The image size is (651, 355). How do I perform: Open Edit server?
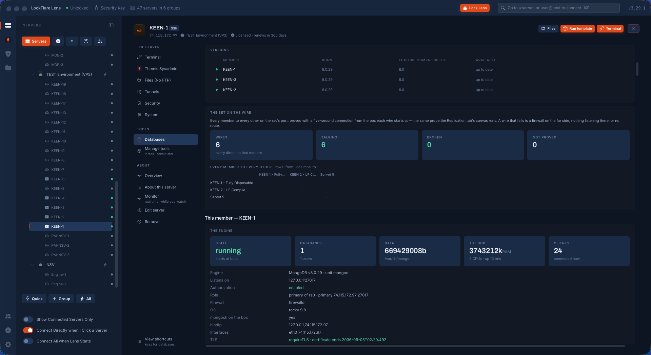tap(166, 210)
